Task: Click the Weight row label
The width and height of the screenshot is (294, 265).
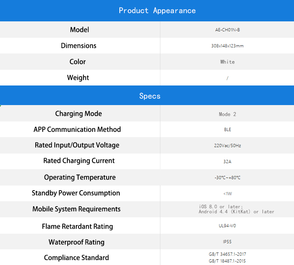Action: (78, 78)
